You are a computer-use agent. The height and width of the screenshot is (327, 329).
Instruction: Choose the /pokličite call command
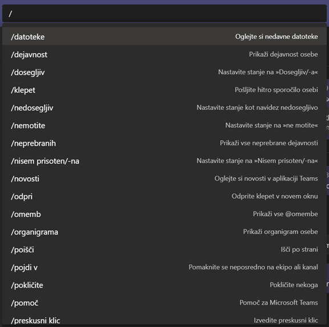164,285
